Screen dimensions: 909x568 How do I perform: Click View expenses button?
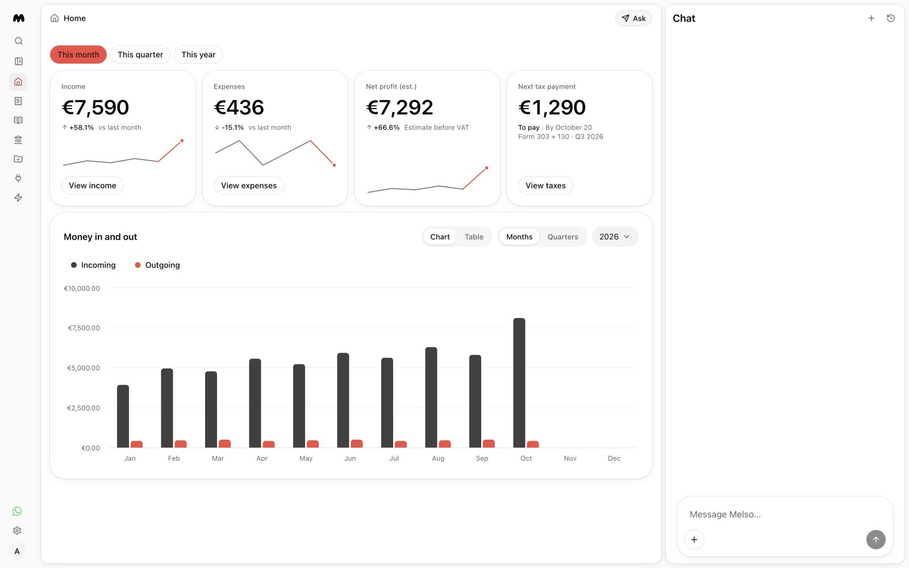point(249,186)
